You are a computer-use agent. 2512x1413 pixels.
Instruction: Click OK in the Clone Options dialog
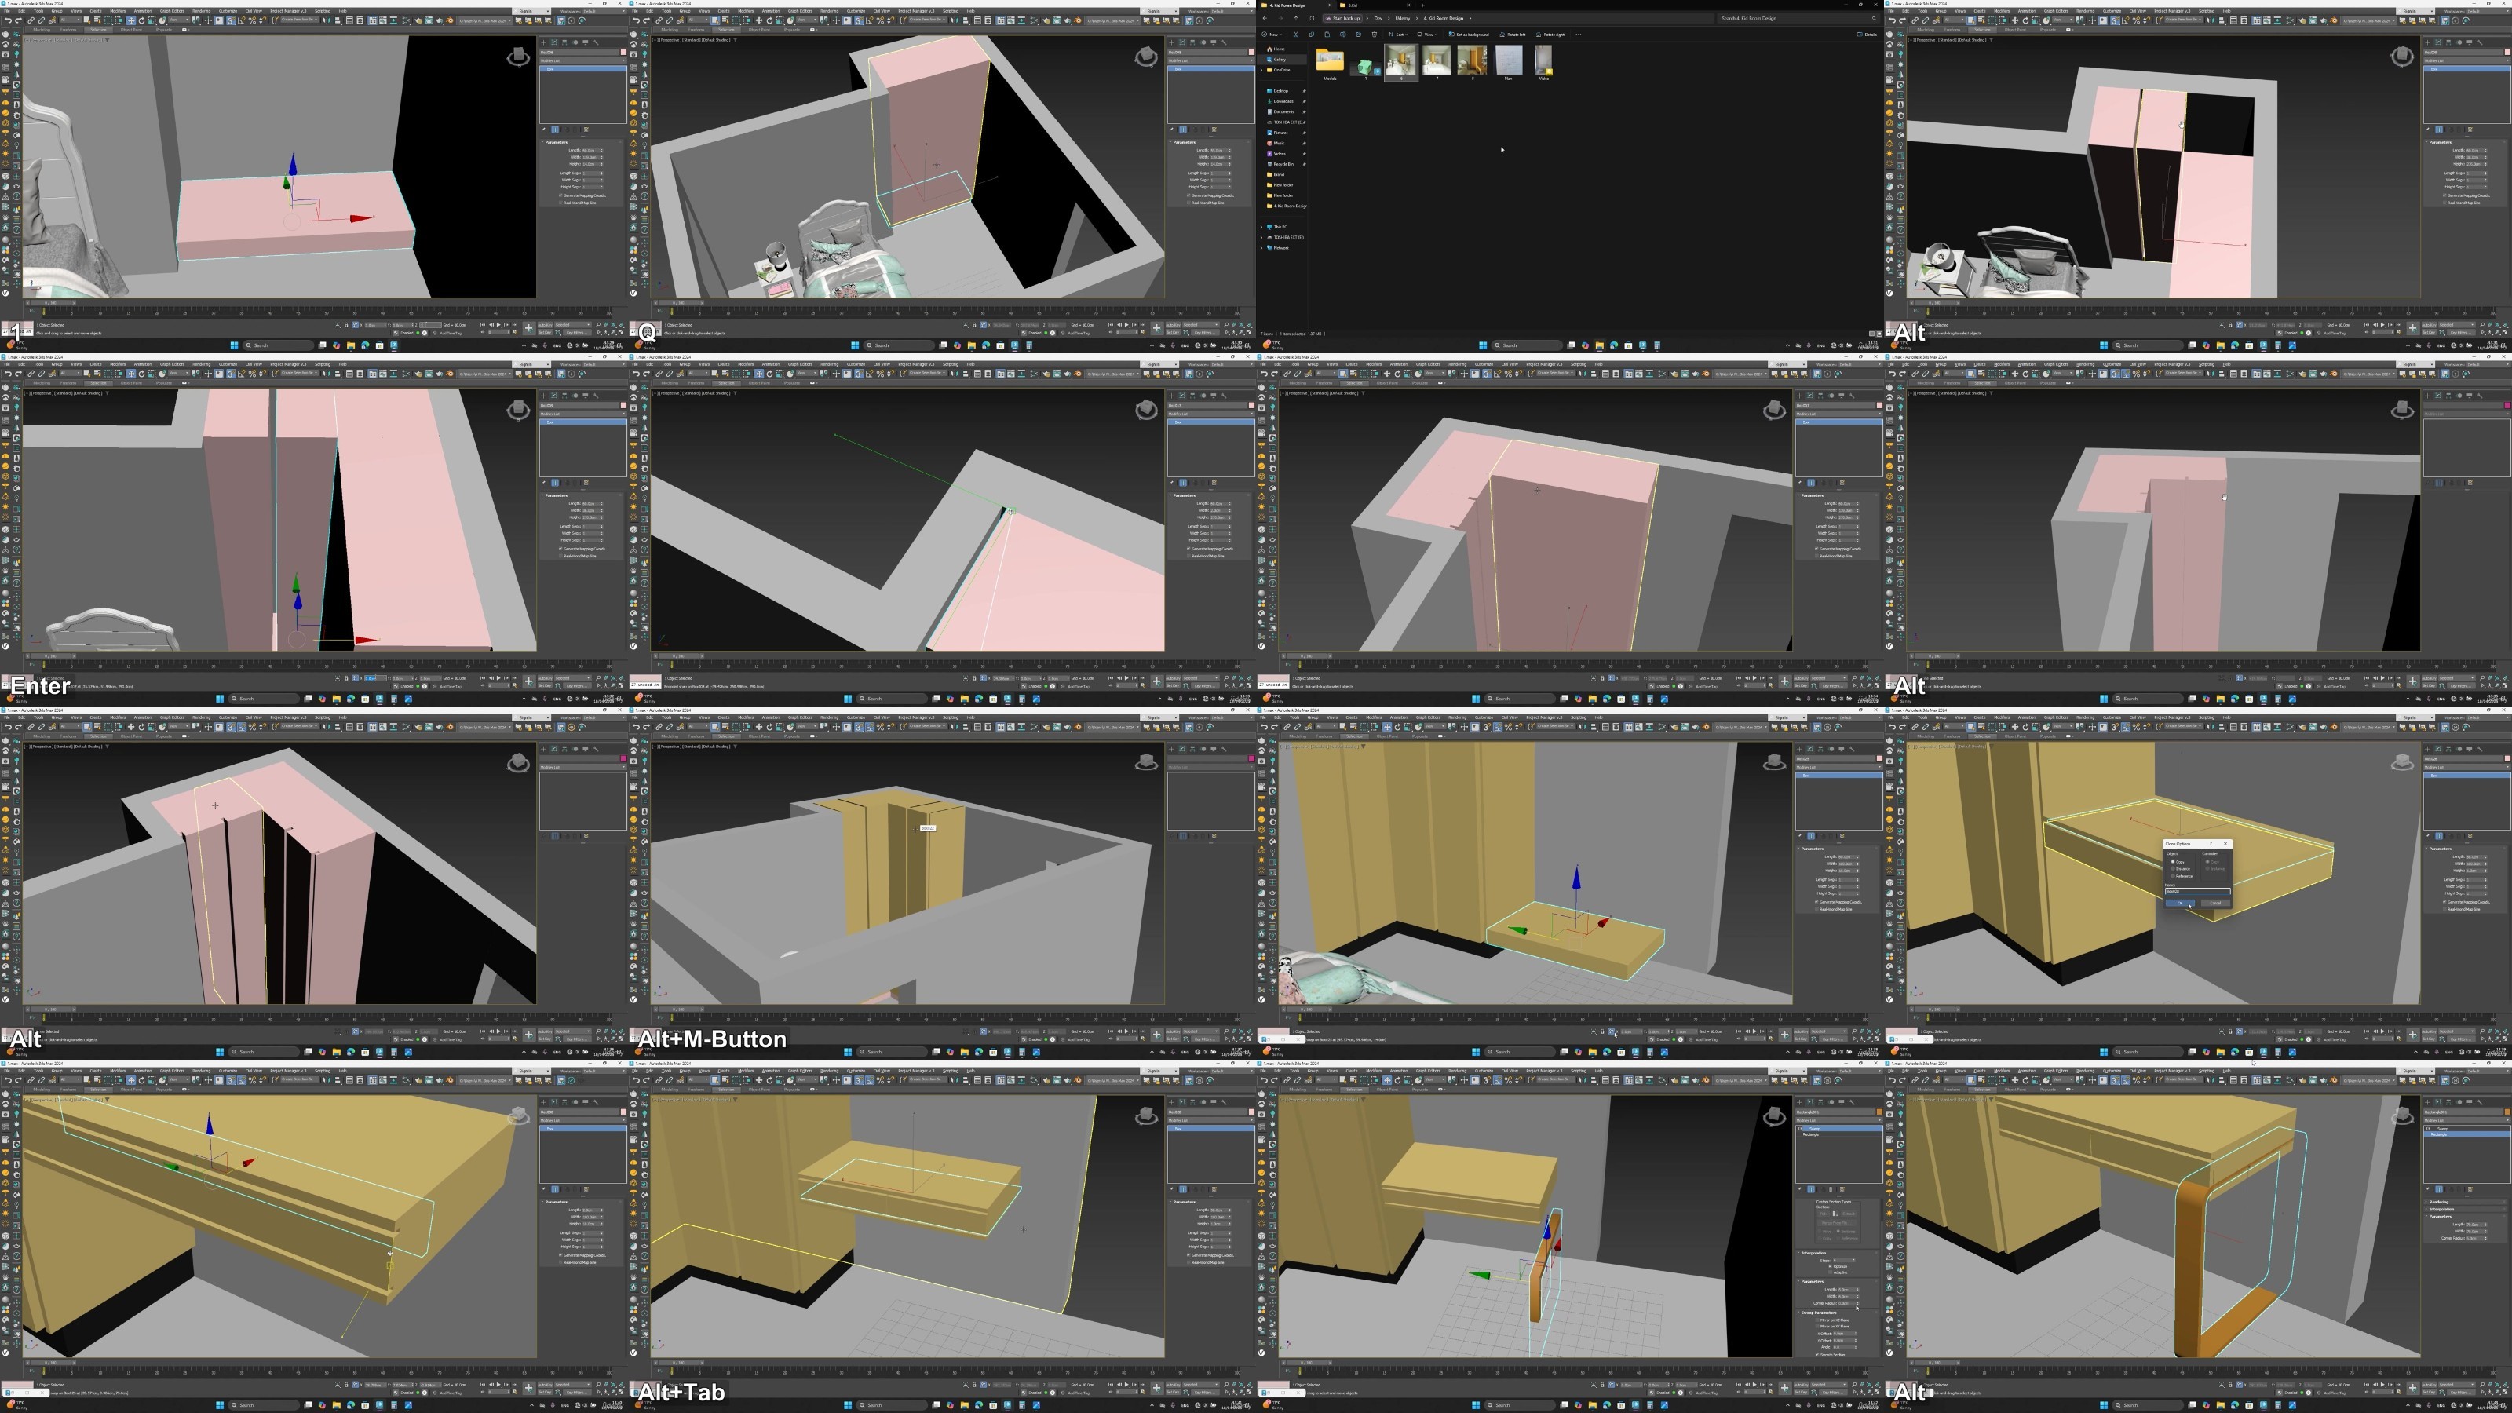coord(2181,903)
